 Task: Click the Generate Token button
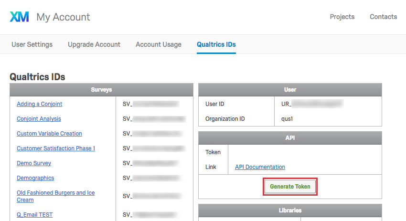pos(290,187)
